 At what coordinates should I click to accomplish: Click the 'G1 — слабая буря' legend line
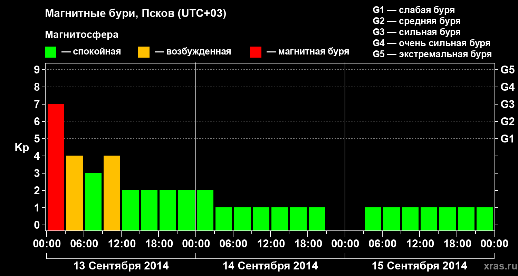[x=414, y=10]
